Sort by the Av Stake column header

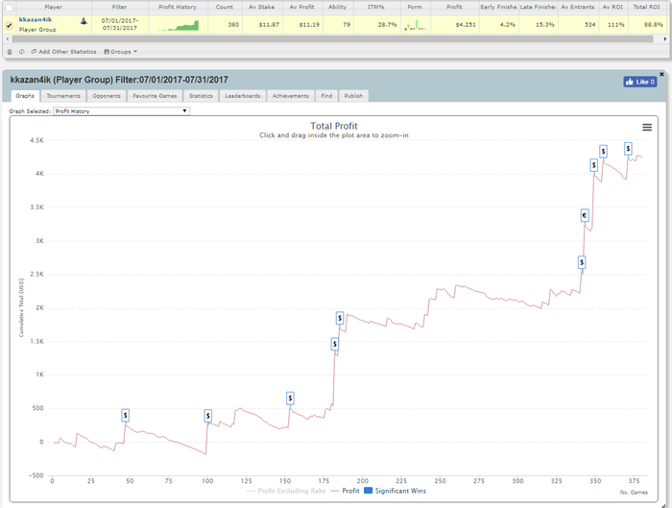pyautogui.click(x=261, y=8)
